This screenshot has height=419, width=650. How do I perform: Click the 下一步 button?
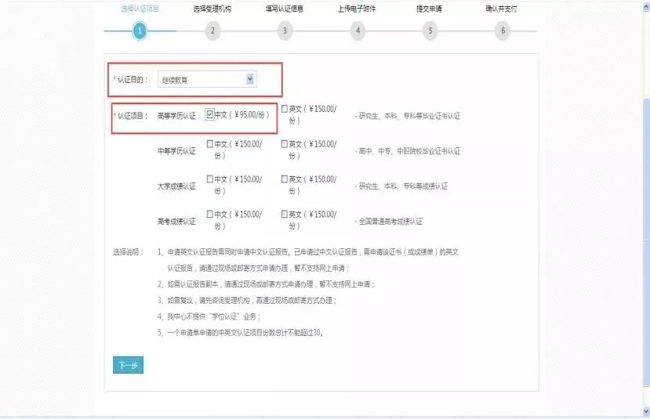point(128,365)
